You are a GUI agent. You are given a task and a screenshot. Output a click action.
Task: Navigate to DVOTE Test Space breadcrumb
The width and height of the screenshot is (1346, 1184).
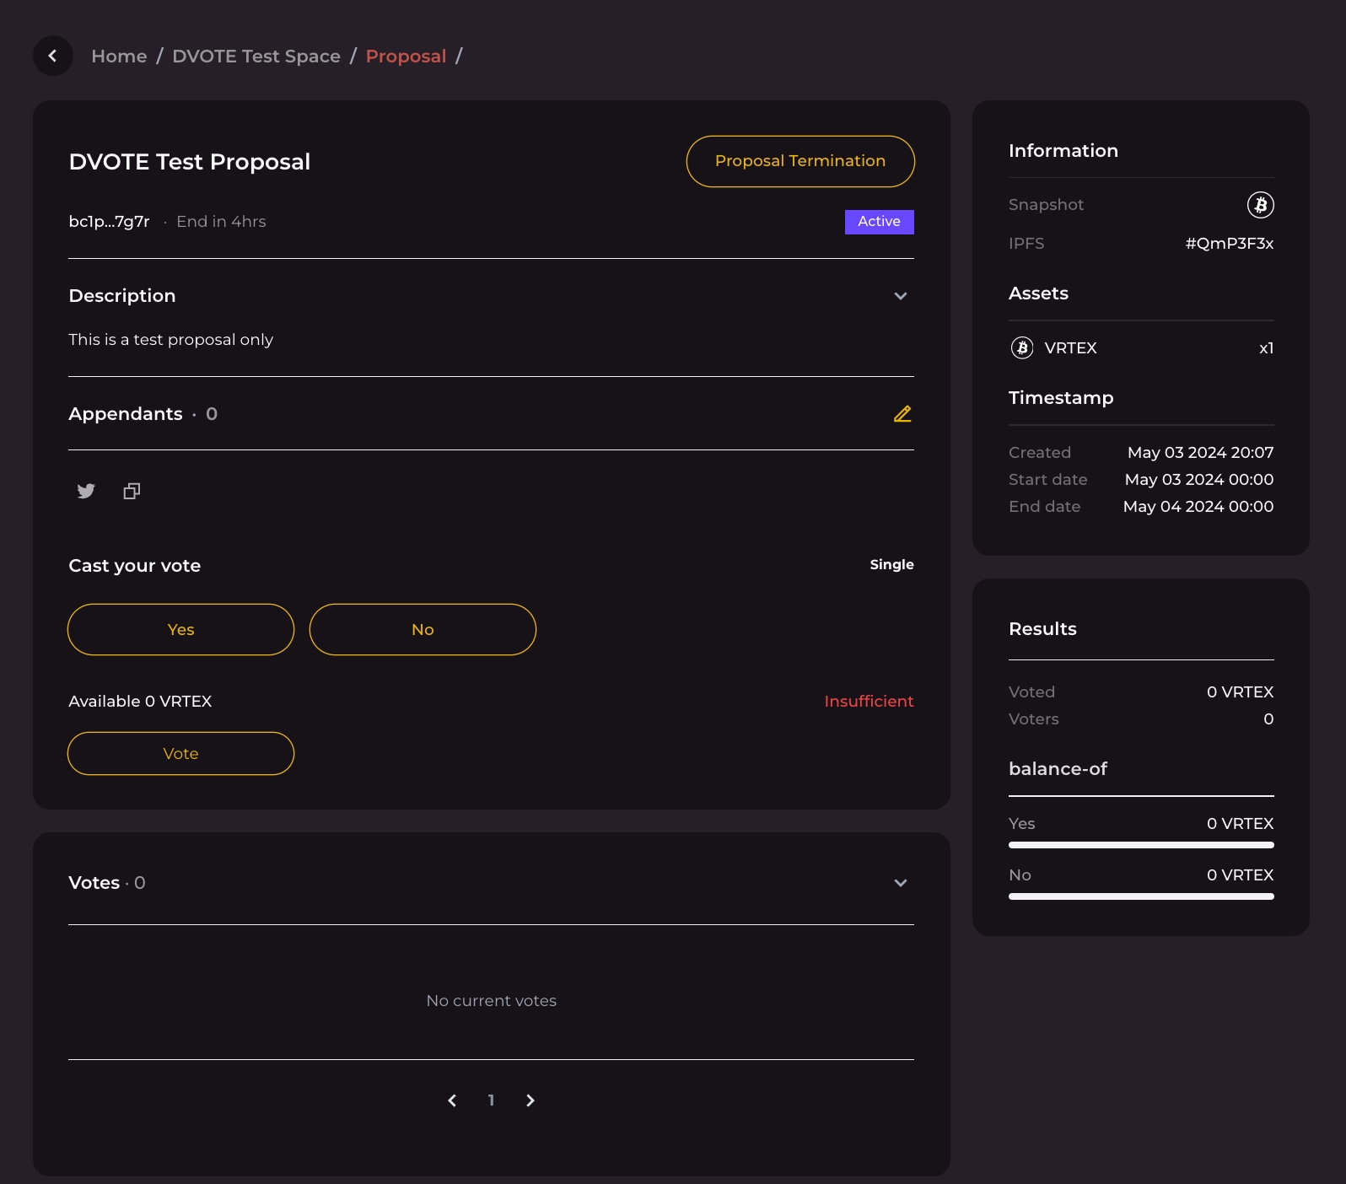[256, 57]
